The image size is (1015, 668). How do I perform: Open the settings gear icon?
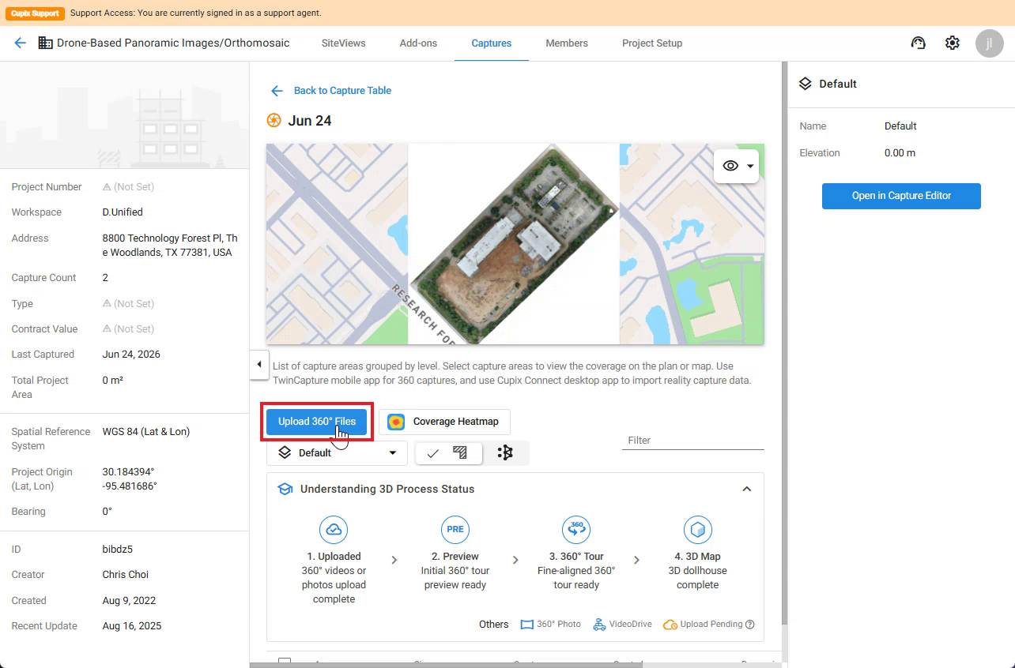(953, 43)
